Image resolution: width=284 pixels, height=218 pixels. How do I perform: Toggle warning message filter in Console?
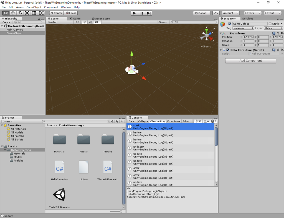206,121
